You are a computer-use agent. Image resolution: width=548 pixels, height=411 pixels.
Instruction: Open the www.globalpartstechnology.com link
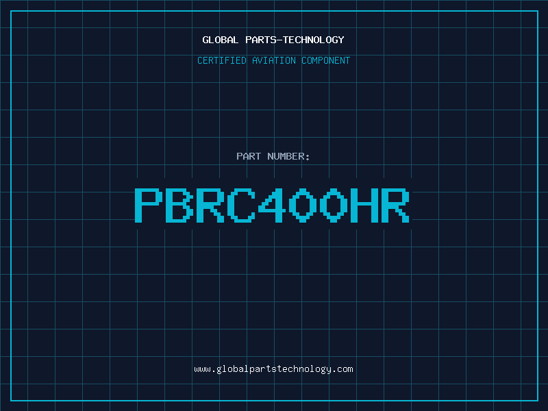[x=273, y=369]
